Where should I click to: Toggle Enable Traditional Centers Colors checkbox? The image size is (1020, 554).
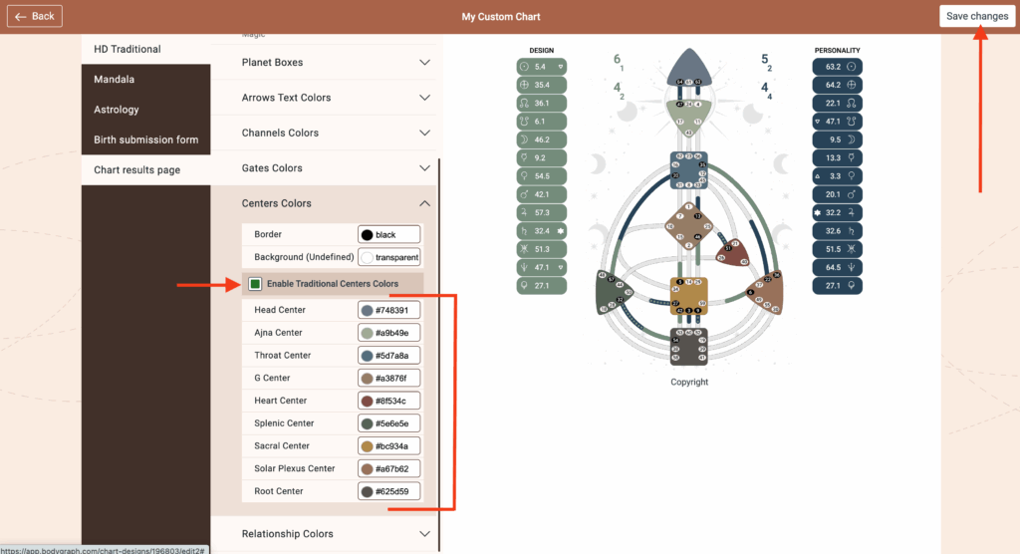click(x=255, y=284)
